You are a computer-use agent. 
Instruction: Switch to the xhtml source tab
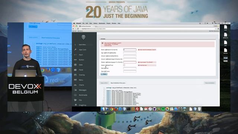coord(104,83)
